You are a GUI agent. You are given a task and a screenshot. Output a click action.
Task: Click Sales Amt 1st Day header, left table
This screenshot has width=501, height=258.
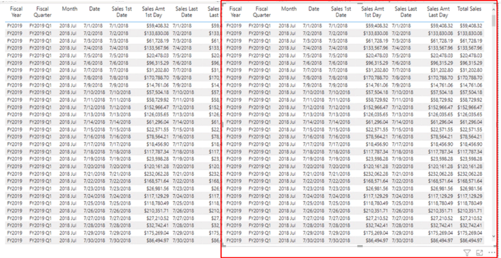point(153,12)
